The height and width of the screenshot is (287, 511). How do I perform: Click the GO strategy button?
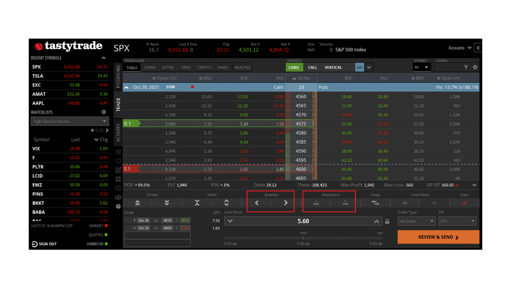[x=360, y=67]
